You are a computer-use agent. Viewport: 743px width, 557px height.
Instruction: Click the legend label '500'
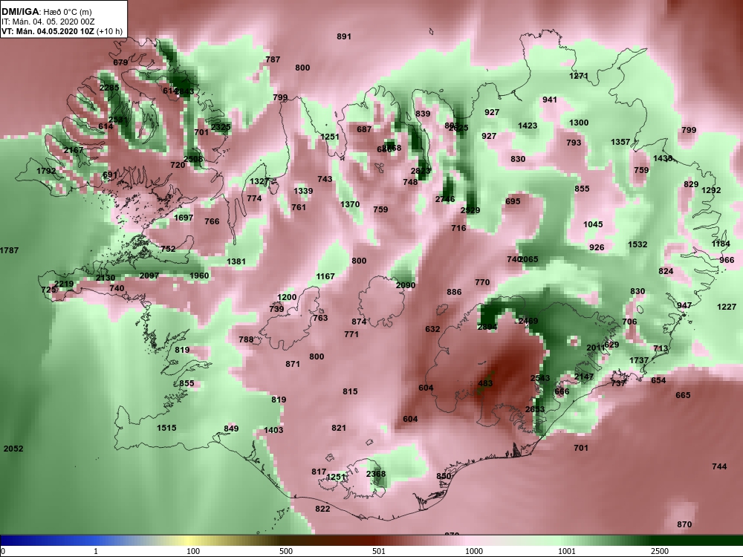pyautogui.click(x=286, y=551)
